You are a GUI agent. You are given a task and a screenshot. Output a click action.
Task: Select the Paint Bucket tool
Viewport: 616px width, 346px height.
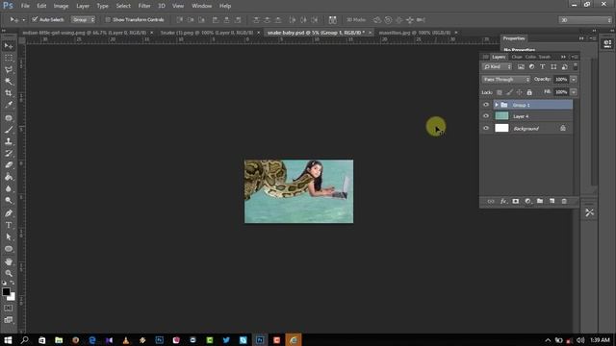coord(9,177)
